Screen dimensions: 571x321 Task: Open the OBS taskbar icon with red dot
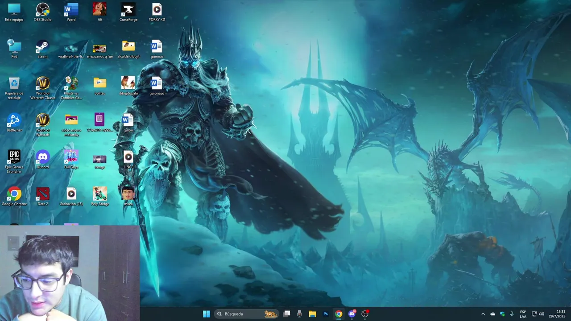365,314
